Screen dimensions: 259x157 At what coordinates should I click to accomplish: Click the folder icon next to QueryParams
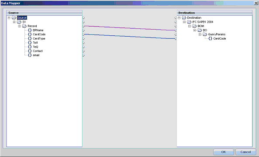click(x=205, y=34)
